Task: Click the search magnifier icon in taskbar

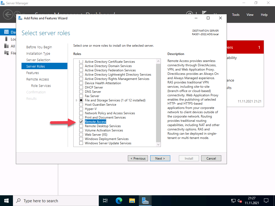Action: [x=18, y=201]
